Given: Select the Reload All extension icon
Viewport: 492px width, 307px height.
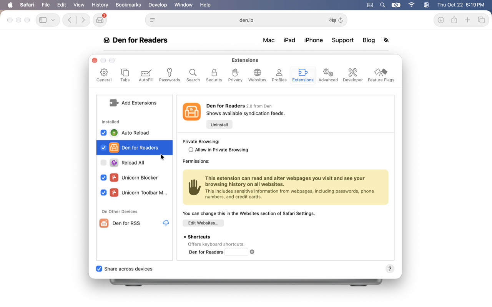Looking at the screenshot, I should [x=114, y=163].
